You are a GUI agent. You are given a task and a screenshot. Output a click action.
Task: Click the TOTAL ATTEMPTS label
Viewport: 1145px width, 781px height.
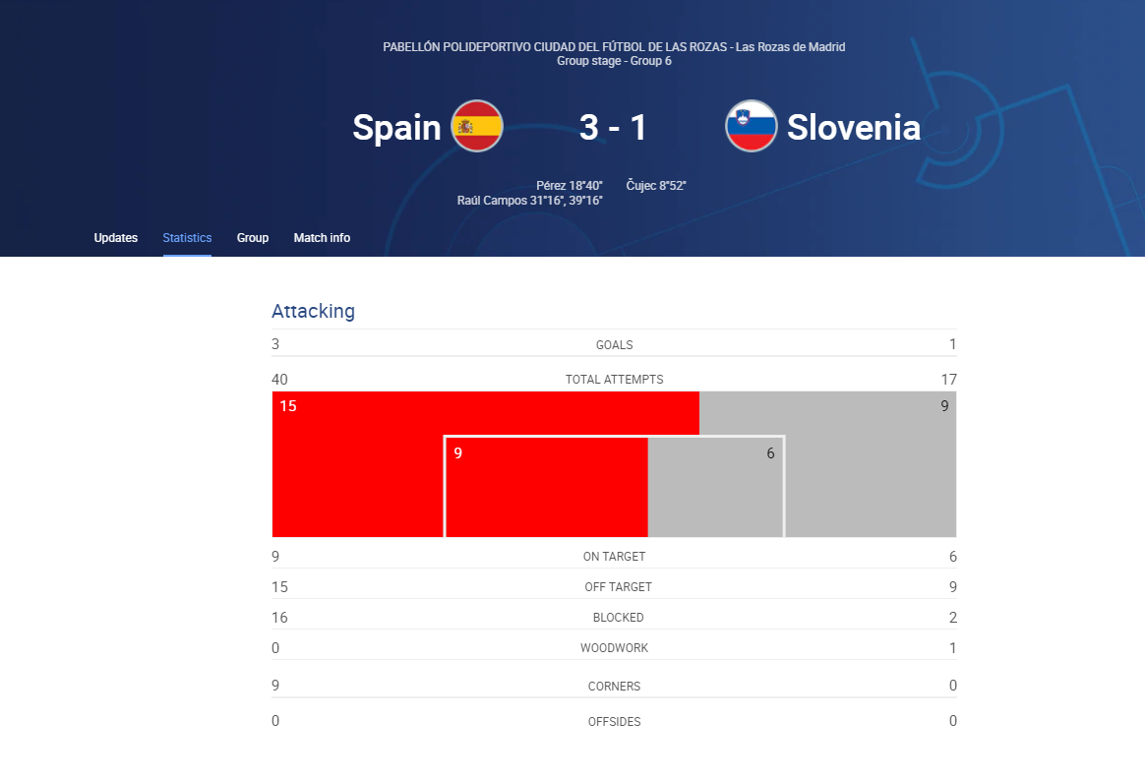[x=614, y=380]
